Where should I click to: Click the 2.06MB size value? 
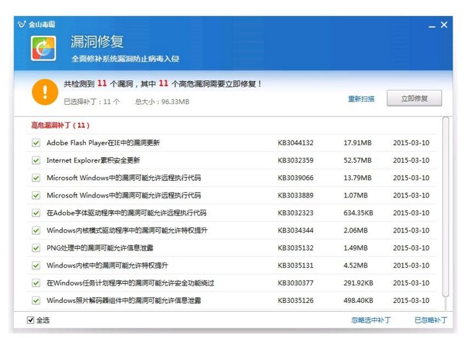point(355,230)
